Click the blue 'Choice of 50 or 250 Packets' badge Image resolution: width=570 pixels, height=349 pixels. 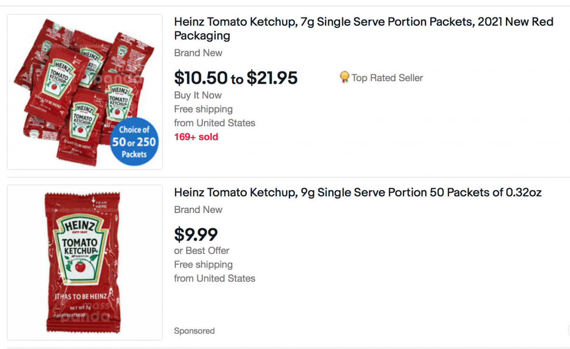134,142
